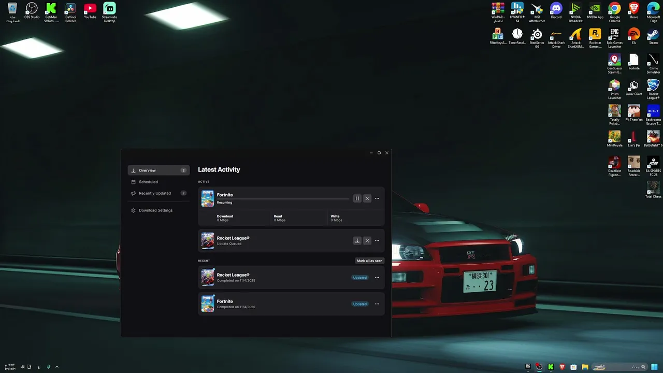This screenshot has height=373, width=663.
Task: Open Rockstar Games Launcher desktop shortcut
Action: point(595,38)
